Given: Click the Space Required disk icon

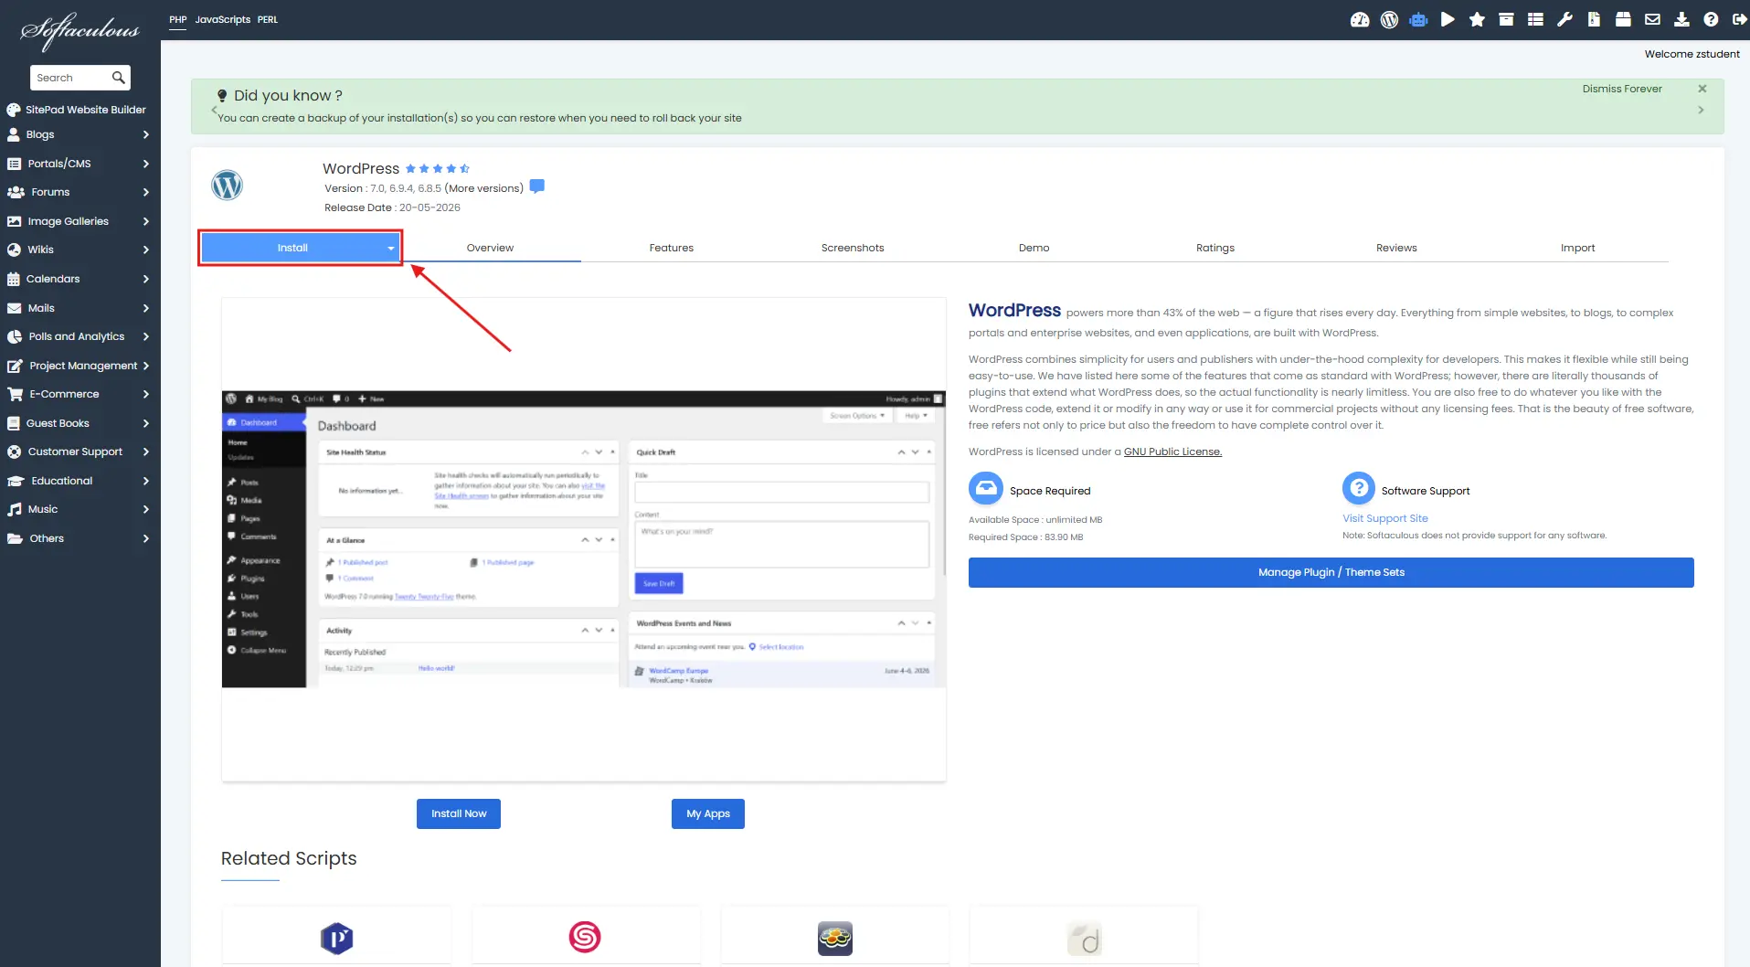Looking at the screenshot, I should point(986,488).
